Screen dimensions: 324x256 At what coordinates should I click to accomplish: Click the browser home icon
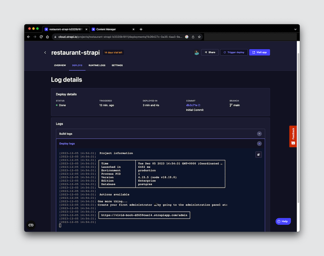47,37
